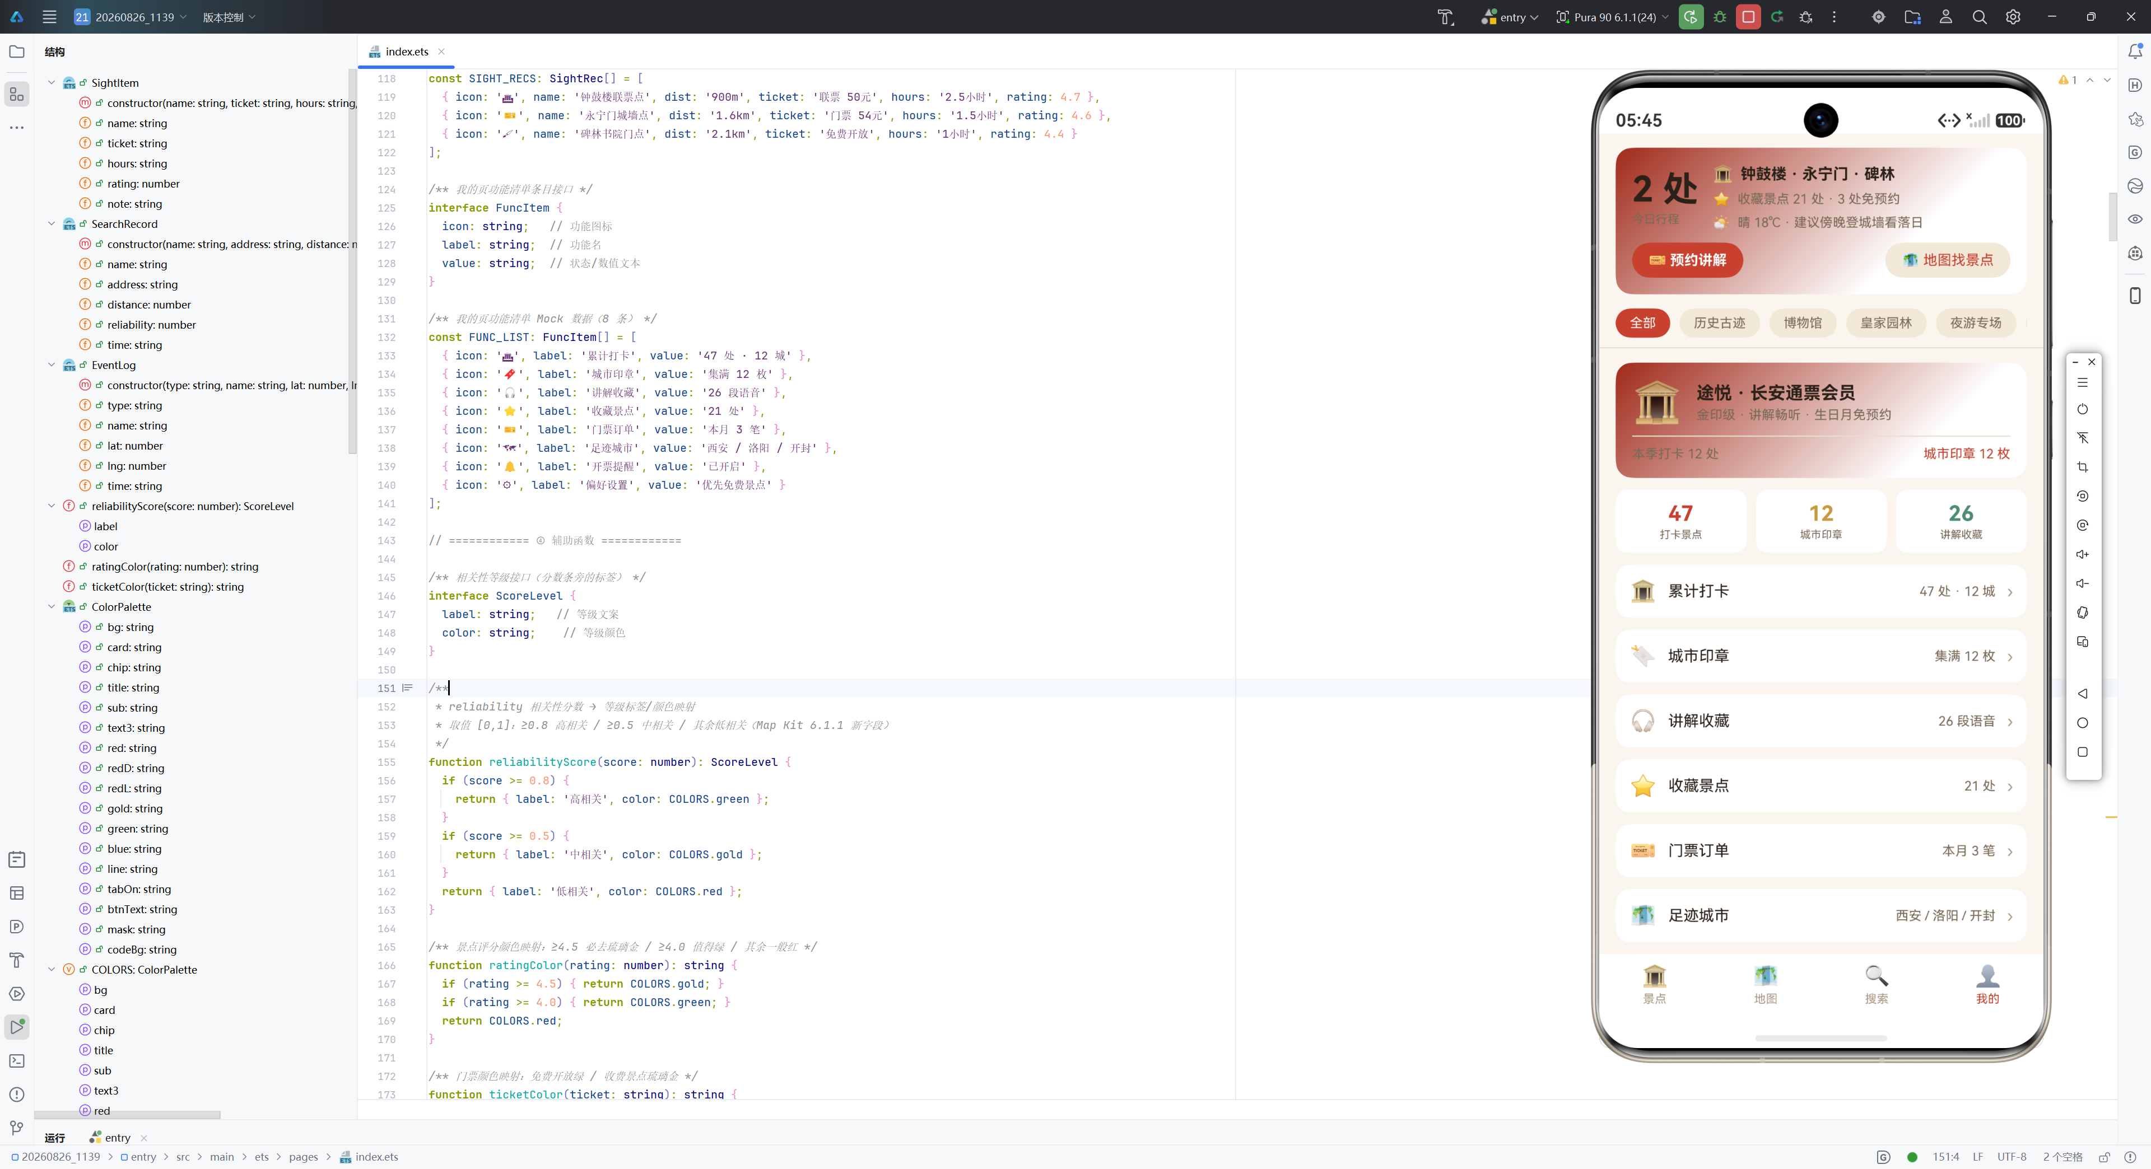
Task: Select the entry run tab at bottom
Action: pyautogui.click(x=109, y=1137)
